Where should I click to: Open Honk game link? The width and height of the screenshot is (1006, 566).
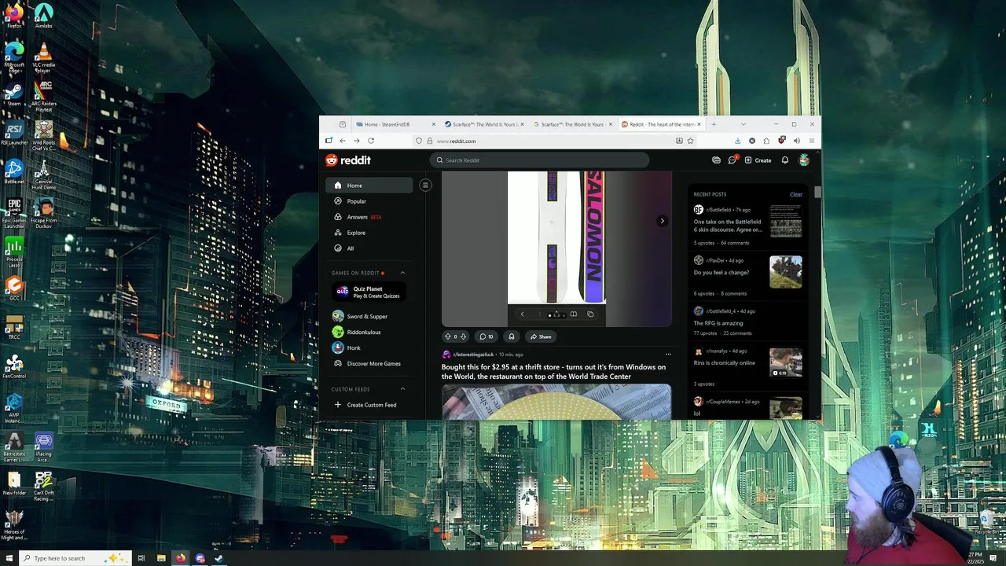click(347, 347)
